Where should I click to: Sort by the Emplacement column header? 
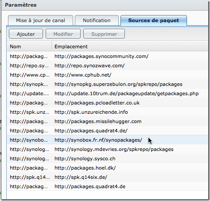pos(130,46)
